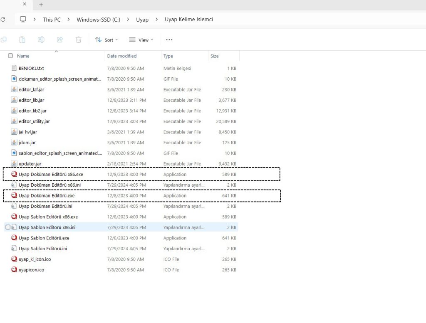Click the delete trash icon in toolbar
The height and width of the screenshot is (323, 426).
[x=79, y=39]
